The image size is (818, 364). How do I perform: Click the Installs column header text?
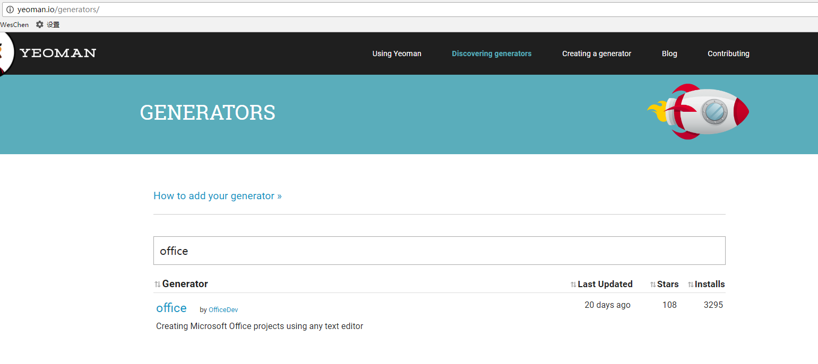click(x=710, y=284)
